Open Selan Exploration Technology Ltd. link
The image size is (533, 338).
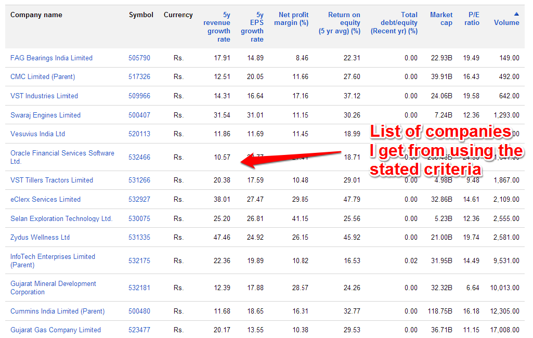(61, 218)
